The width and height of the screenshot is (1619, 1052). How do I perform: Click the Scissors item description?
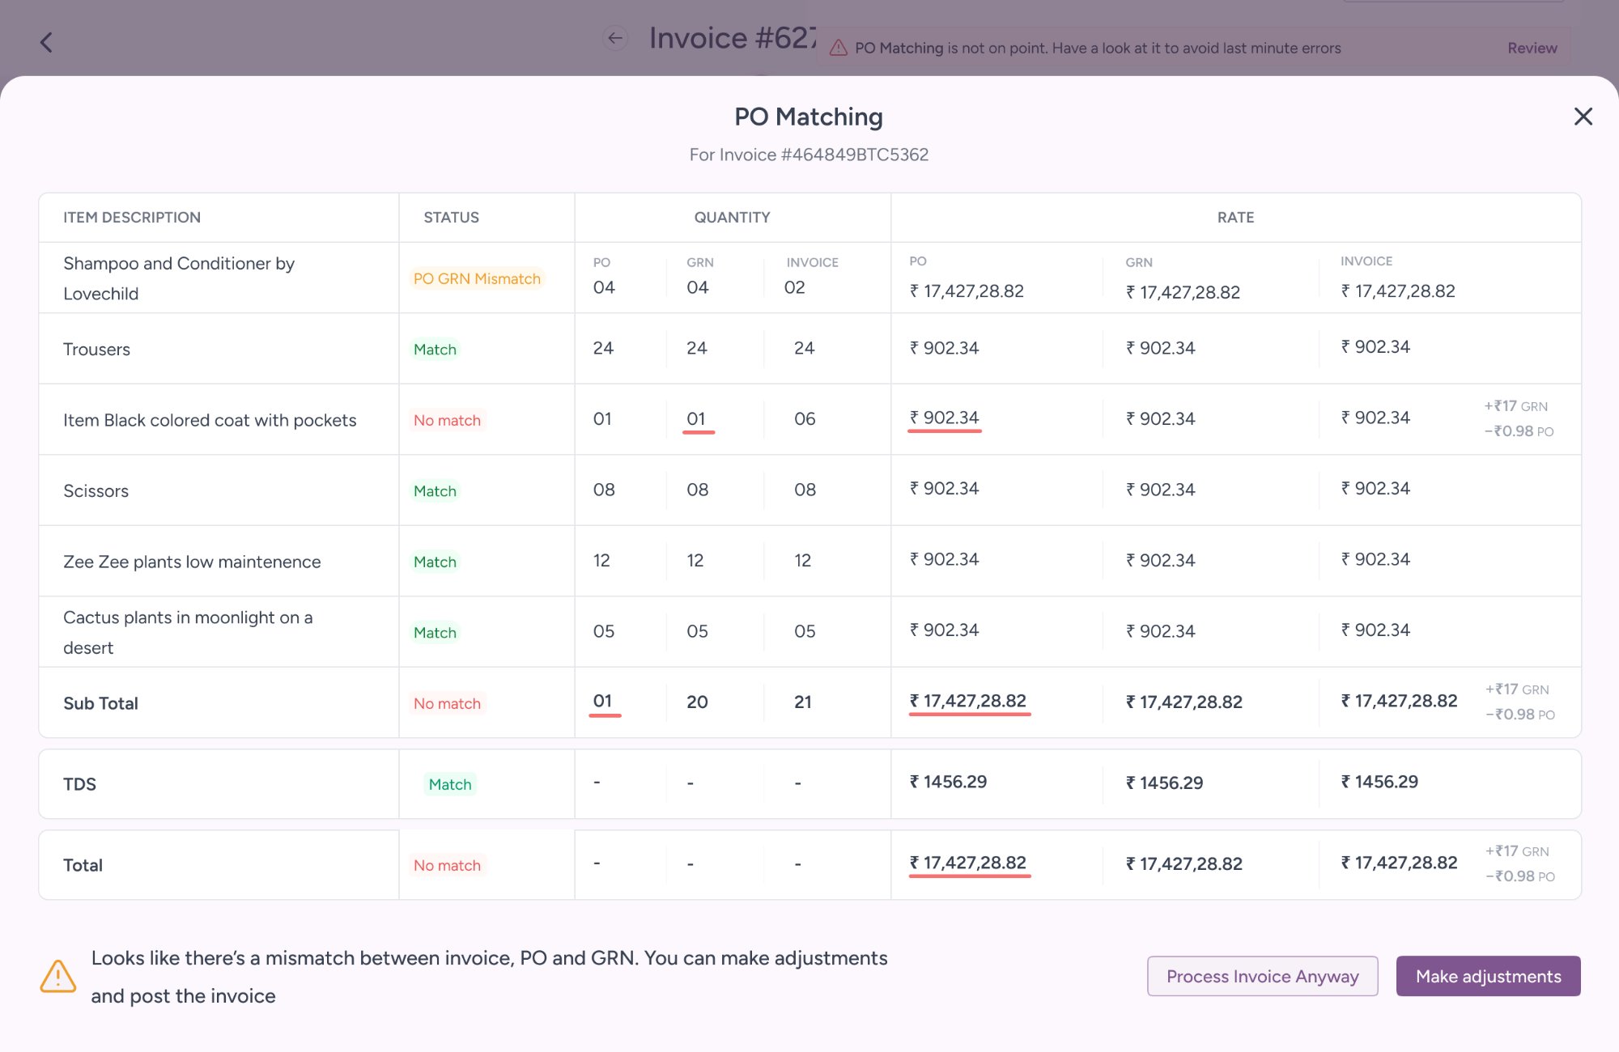[x=96, y=490]
